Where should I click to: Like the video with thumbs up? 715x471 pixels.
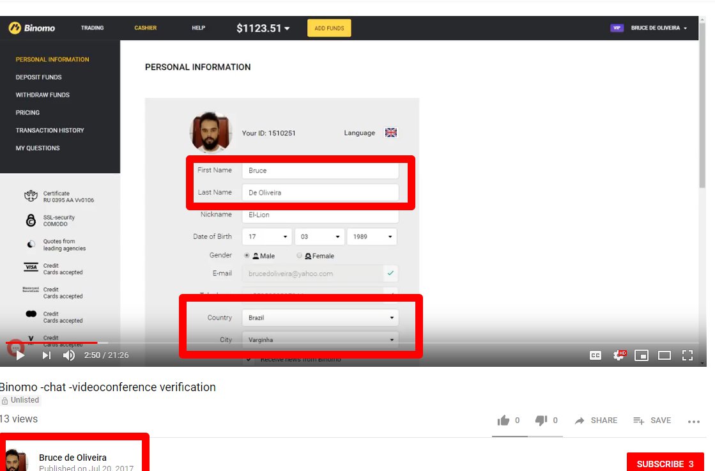[x=504, y=421]
